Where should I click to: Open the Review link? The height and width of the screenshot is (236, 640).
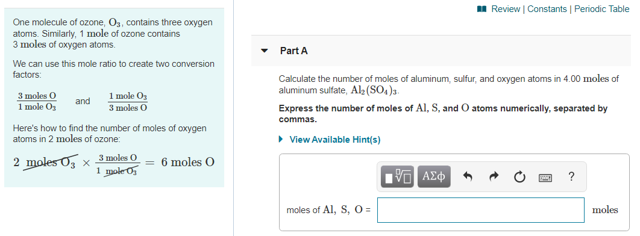click(506, 9)
